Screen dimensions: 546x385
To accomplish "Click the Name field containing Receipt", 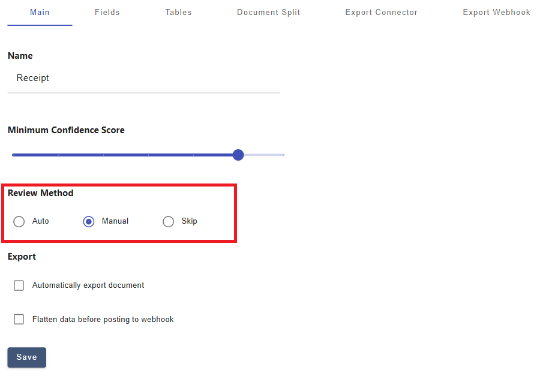I will coord(143,78).
